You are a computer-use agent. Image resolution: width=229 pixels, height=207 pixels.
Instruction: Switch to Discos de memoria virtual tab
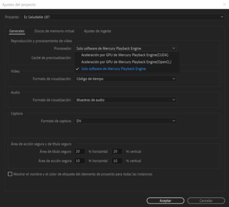pyautogui.click(x=54, y=31)
